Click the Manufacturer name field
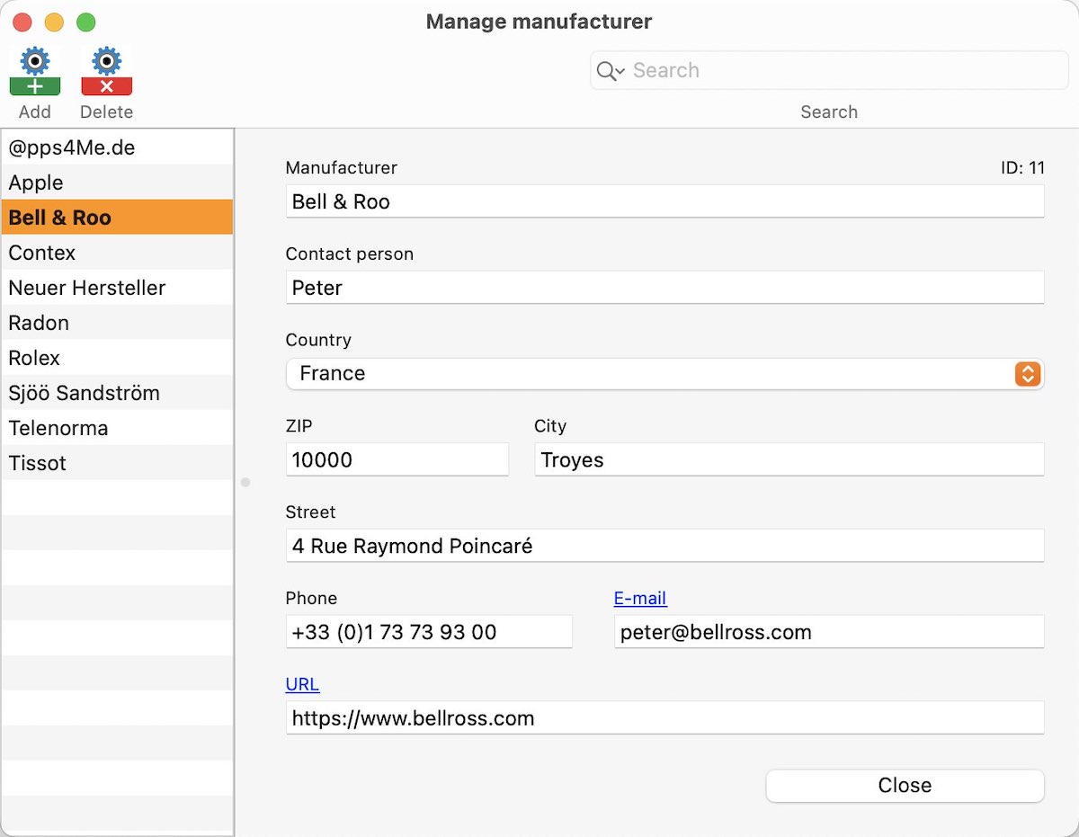 pyautogui.click(x=665, y=201)
